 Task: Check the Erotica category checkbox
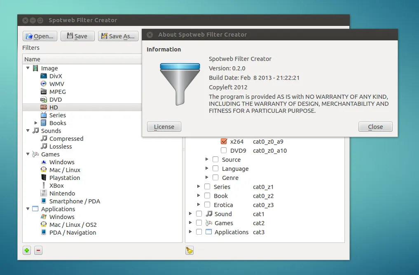[207, 205]
